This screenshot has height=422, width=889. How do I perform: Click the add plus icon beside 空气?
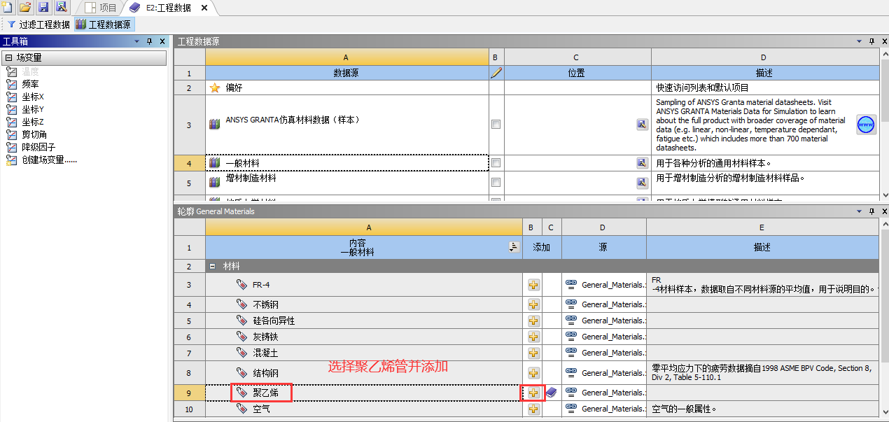533,409
